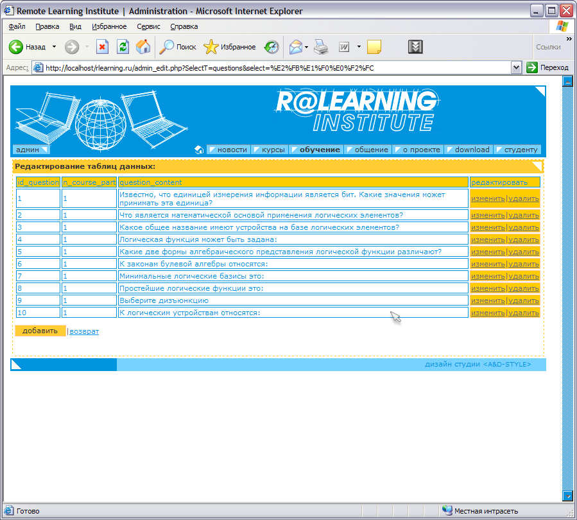The height and width of the screenshot is (520, 577).
Task: Open the Избранное menu in menu bar
Action: click(109, 26)
